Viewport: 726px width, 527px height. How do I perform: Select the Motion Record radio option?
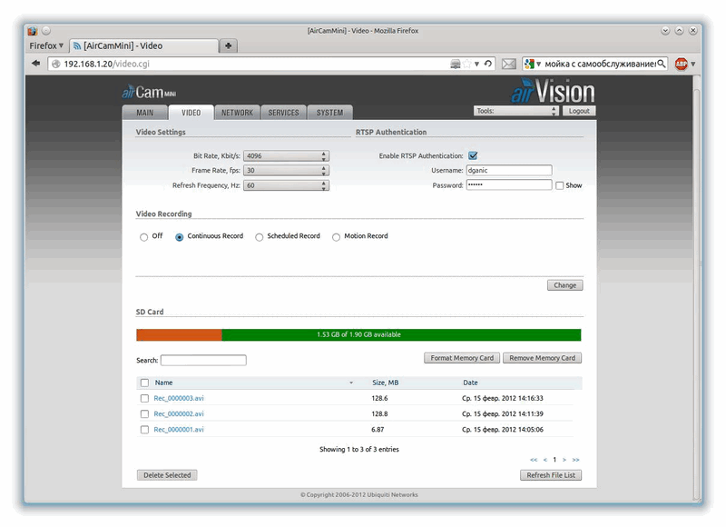click(337, 237)
